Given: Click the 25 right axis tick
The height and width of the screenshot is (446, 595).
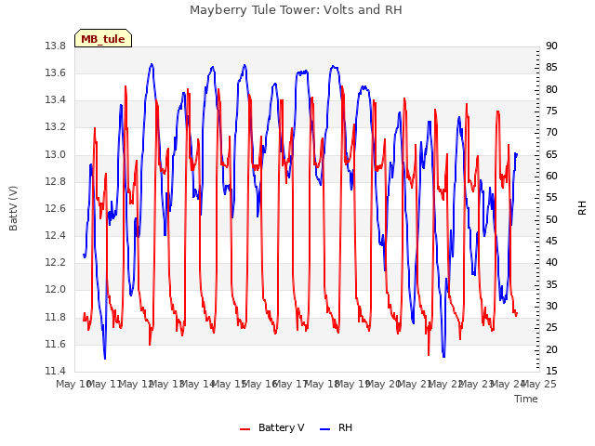Looking at the screenshot, I should [x=551, y=328].
